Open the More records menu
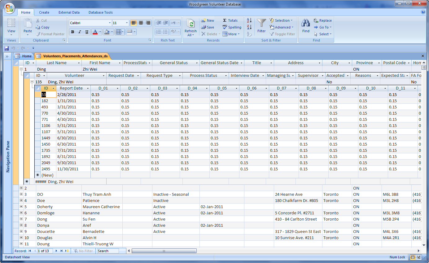This screenshot has width=429, height=263. [x=231, y=34]
